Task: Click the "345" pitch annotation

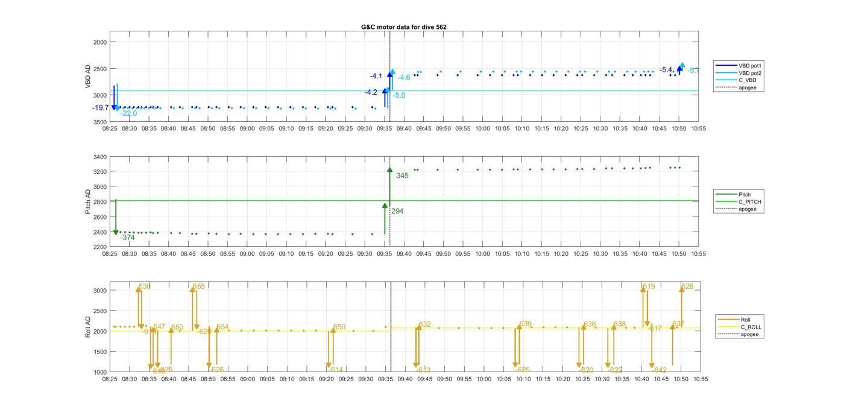Action: click(402, 176)
